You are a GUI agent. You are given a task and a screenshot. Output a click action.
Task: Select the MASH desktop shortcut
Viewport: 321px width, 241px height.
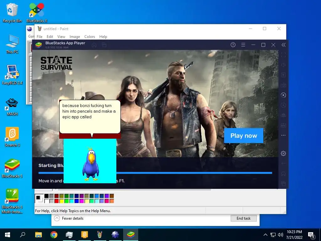coord(12,107)
